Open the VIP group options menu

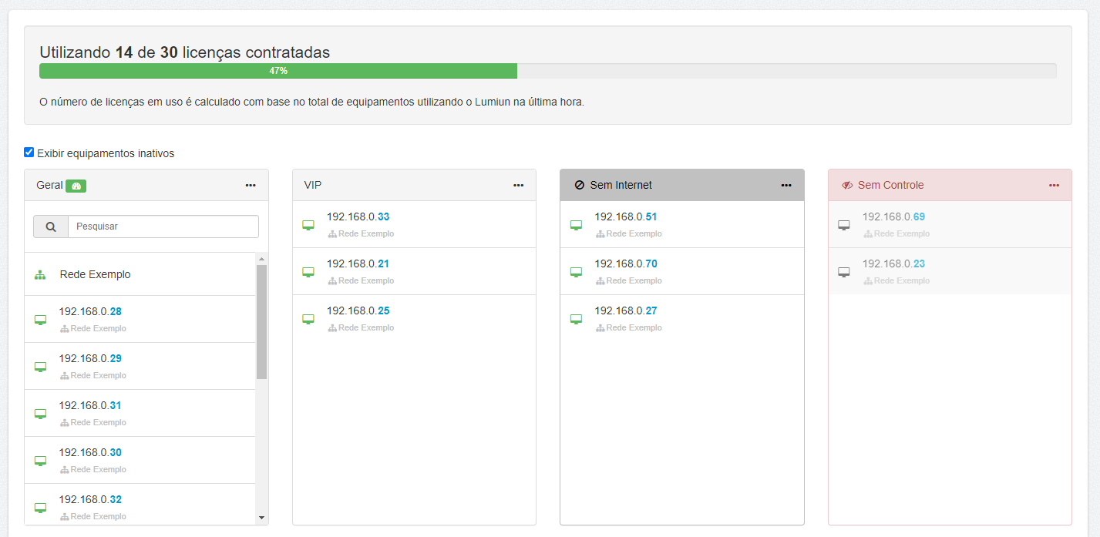point(518,185)
